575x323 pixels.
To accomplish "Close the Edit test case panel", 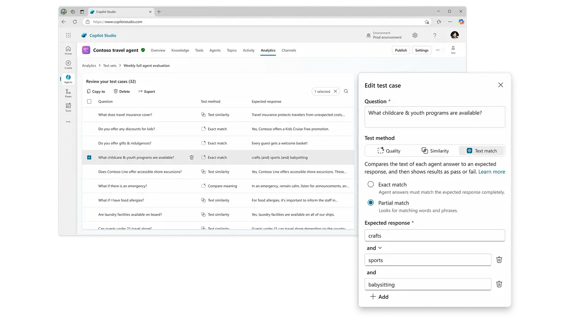I will [x=501, y=85].
